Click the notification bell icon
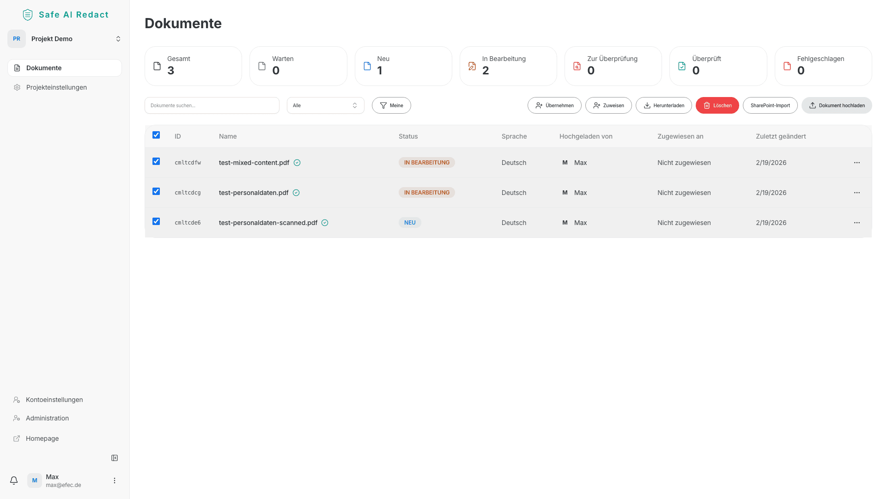 click(14, 481)
